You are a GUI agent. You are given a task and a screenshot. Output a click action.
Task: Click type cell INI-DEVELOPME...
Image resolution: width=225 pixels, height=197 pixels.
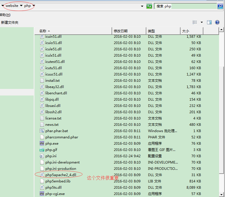(x=163, y=162)
